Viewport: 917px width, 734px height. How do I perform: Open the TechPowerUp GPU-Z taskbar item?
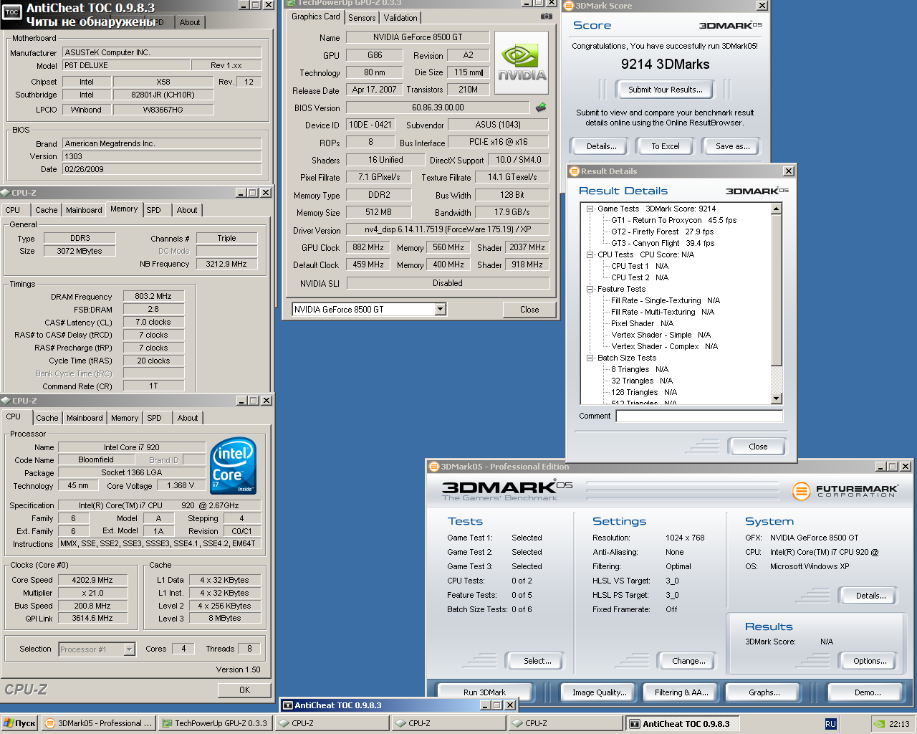(x=214, y=723)
